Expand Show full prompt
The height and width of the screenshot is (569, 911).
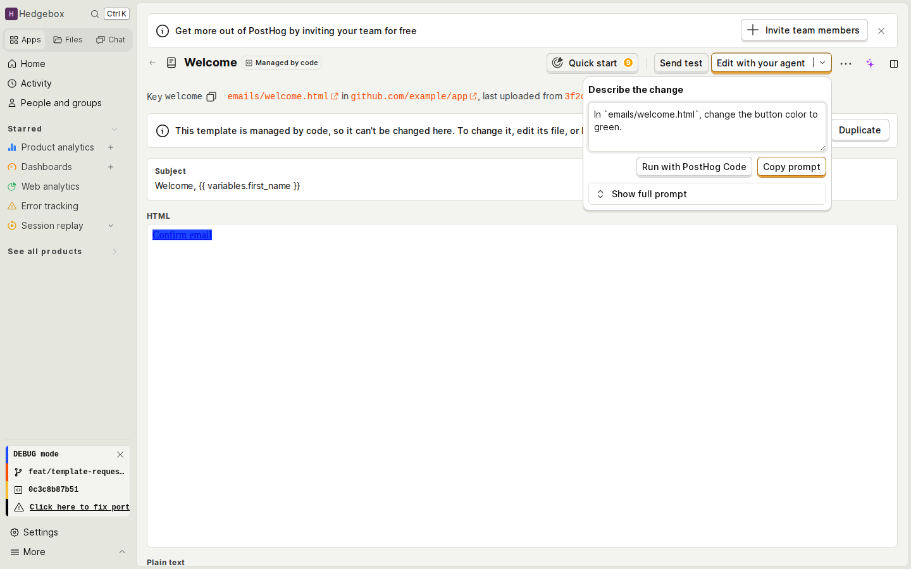(707, 194)
